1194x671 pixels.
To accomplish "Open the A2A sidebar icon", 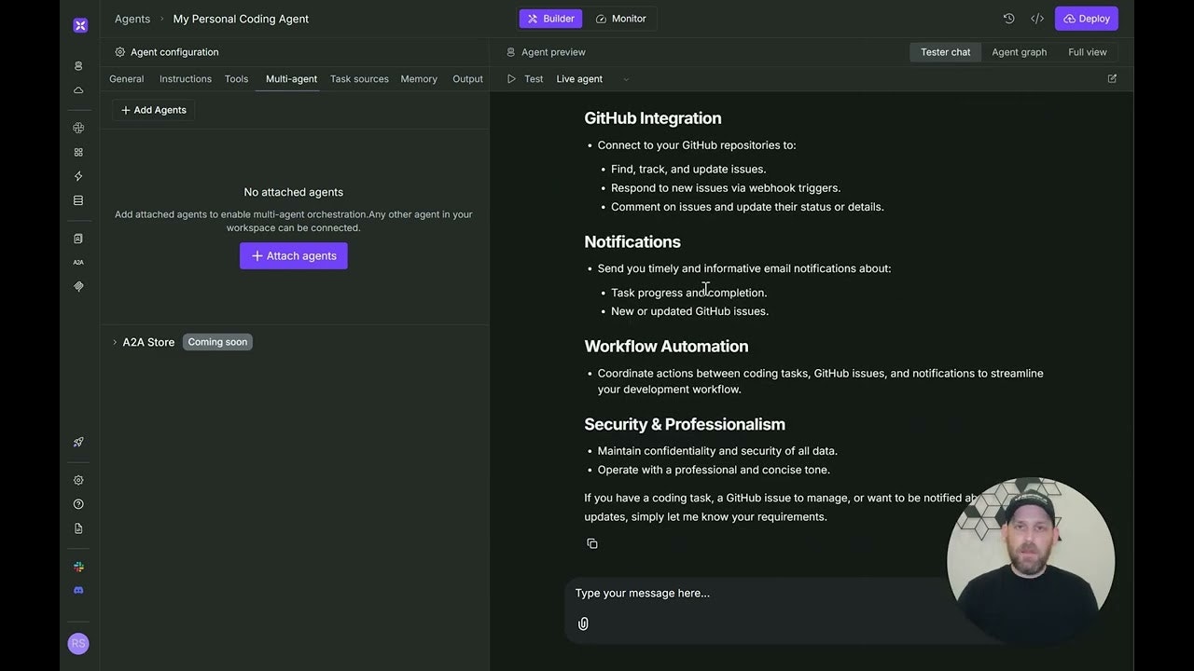I will (x=78, y=263).
